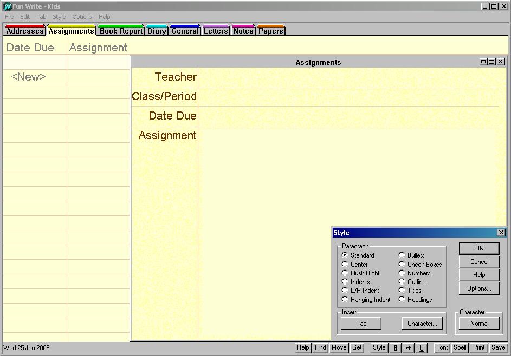
Task: Click the Find button in bottom toolbar
Action: click(x=320, y=347)
